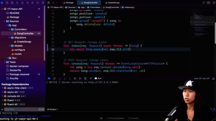This screenshot has height=121, width=216.
Task: Click index(req:) in the jump bar
Action: (128, 7)
